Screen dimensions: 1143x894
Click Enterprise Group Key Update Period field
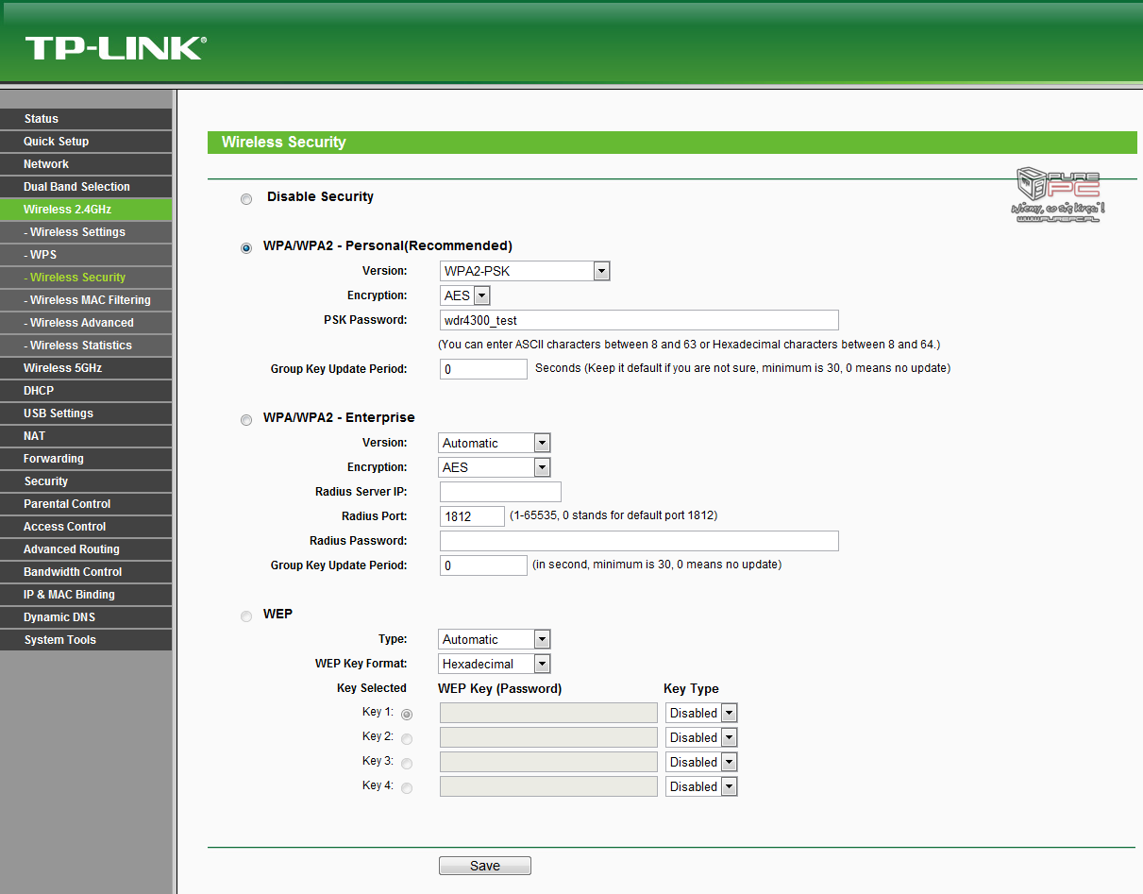coord(483,565)
